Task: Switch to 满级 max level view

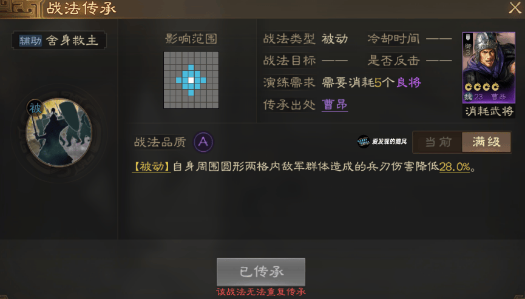Action: 487,142
